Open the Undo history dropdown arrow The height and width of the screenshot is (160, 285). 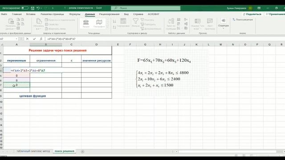point(41,8)
